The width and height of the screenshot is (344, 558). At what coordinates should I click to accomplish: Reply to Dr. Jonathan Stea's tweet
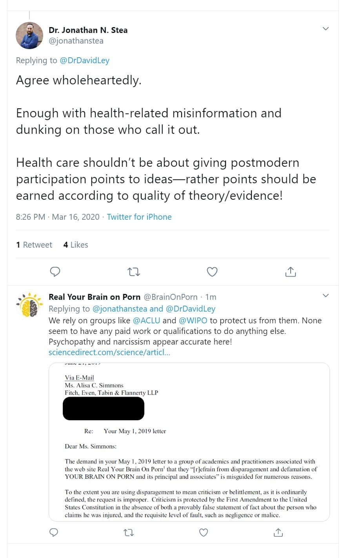click(x=55, y=272)
